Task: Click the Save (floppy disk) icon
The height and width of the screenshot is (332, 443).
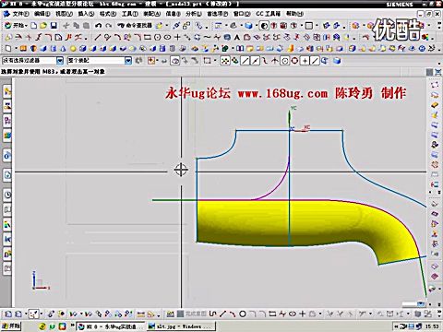Action: (54, 26)
